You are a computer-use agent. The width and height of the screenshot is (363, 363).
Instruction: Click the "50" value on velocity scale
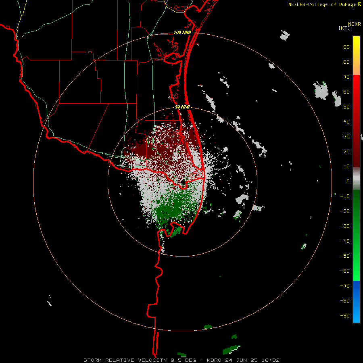(x=346, y=107)
